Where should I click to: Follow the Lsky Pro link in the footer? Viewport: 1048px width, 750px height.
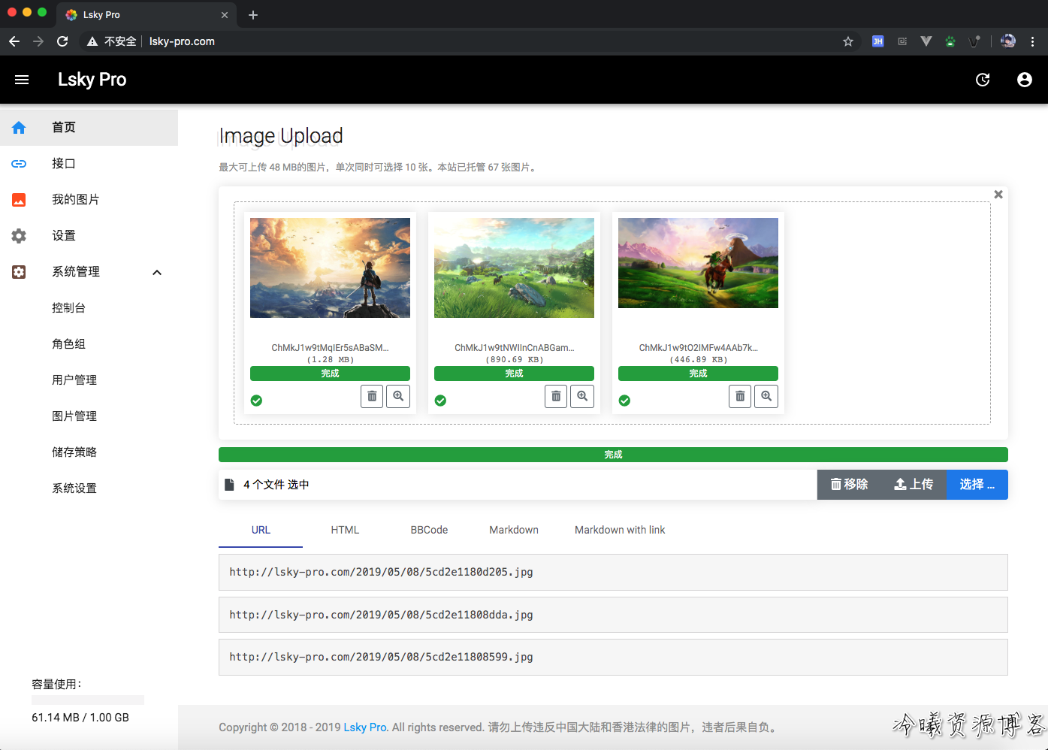(365, 727)
